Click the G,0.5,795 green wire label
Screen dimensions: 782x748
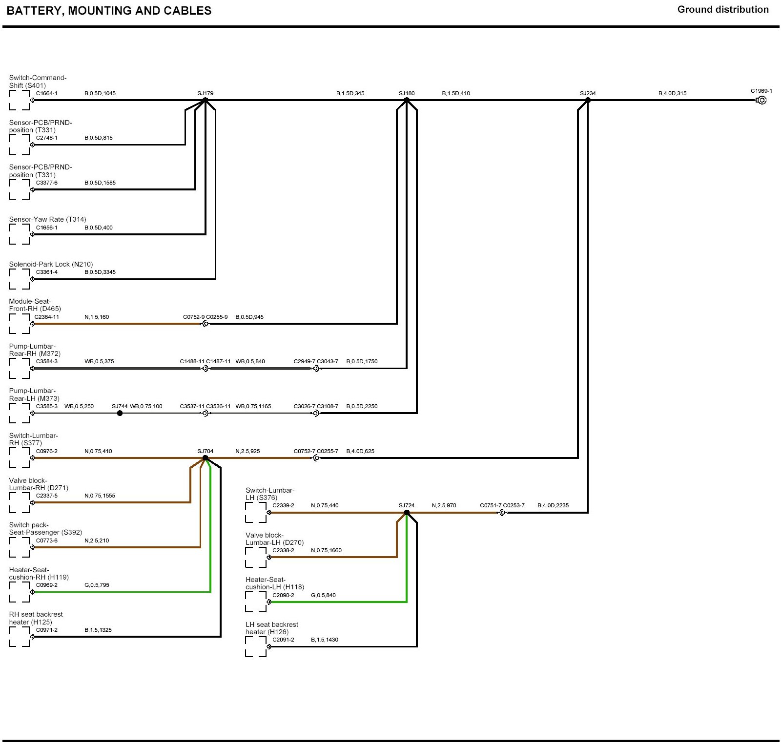(97, 585)
